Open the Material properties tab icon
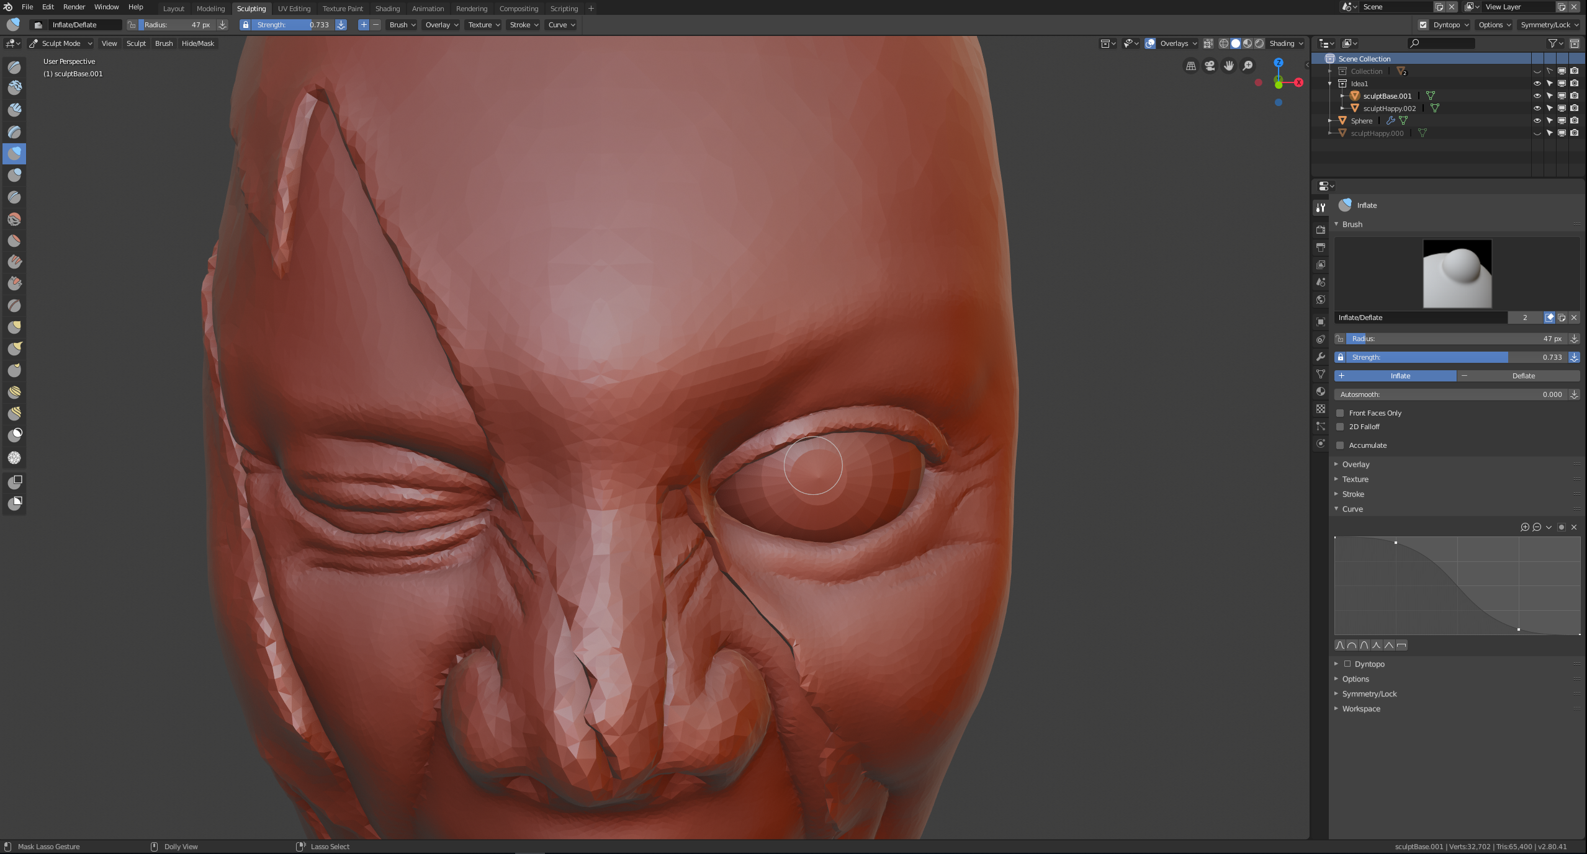This screenshot has height=854, width=1587. tap(1321, 391)
